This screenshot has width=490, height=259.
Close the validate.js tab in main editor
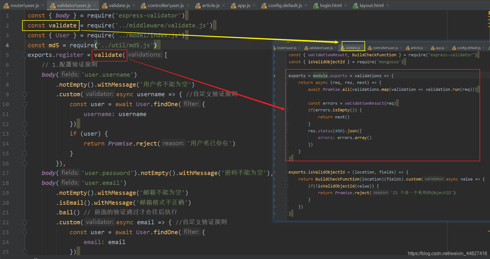[134, 5]
